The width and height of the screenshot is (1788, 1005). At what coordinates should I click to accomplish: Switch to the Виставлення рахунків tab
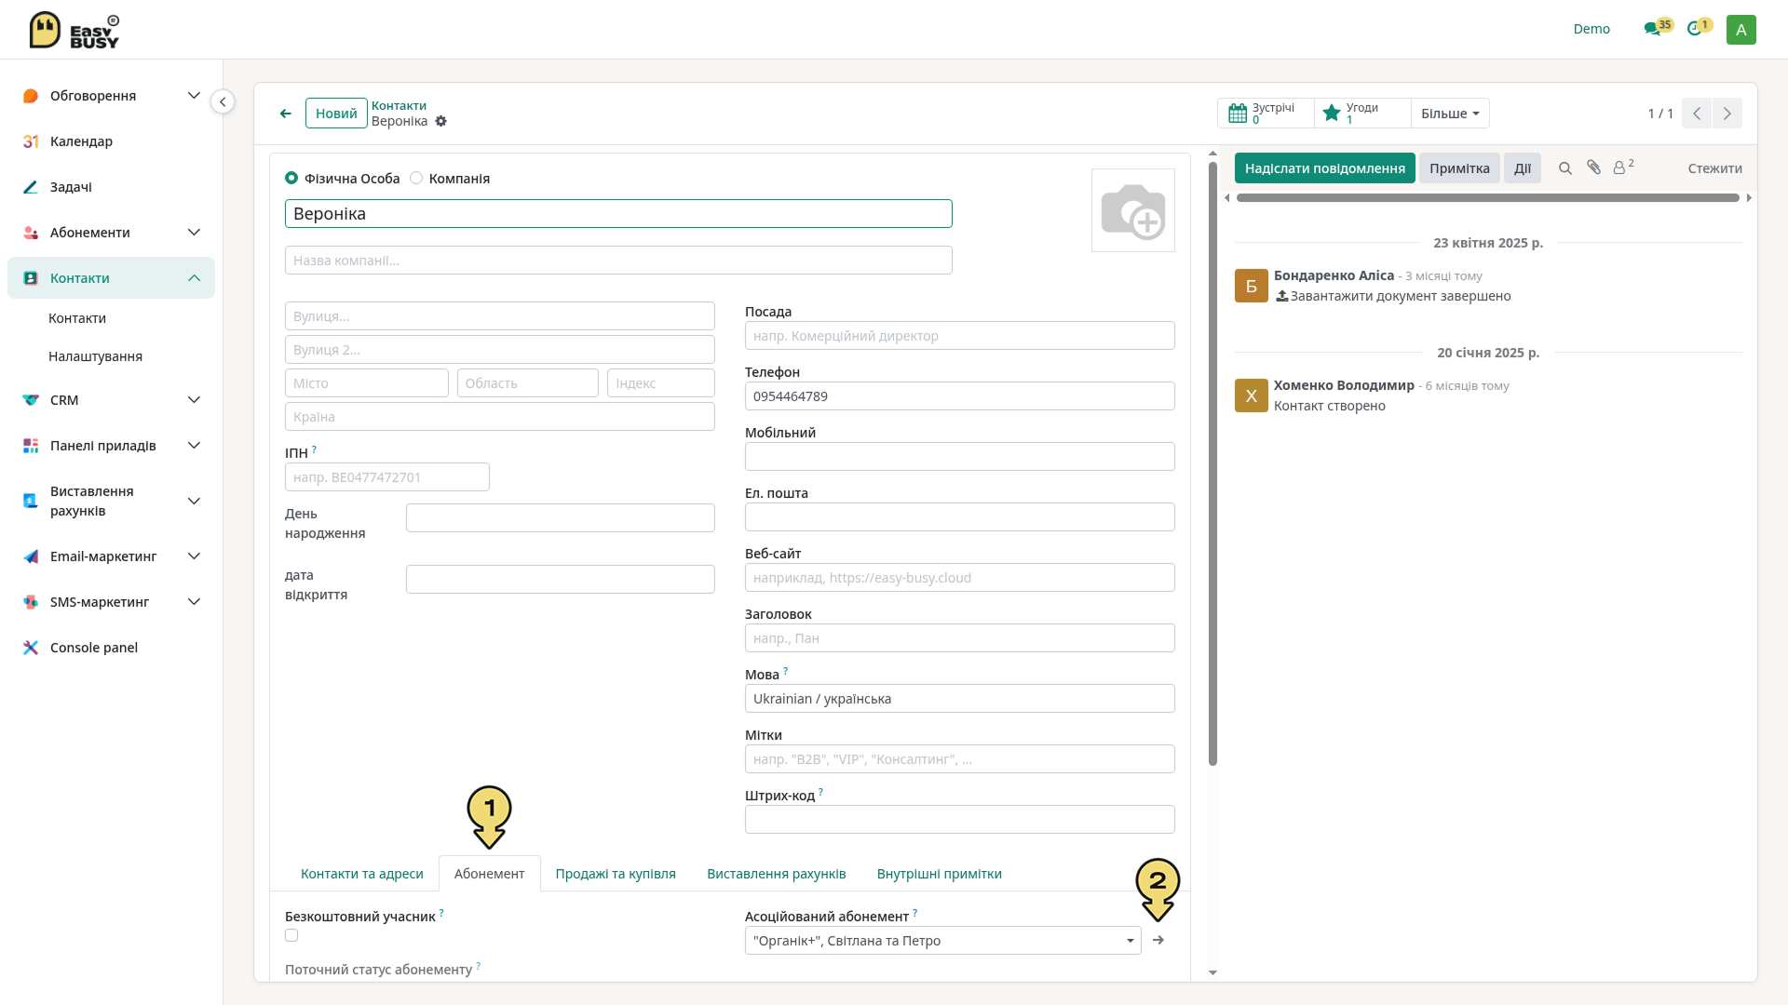pyautogui.click(x=777, y=874)
